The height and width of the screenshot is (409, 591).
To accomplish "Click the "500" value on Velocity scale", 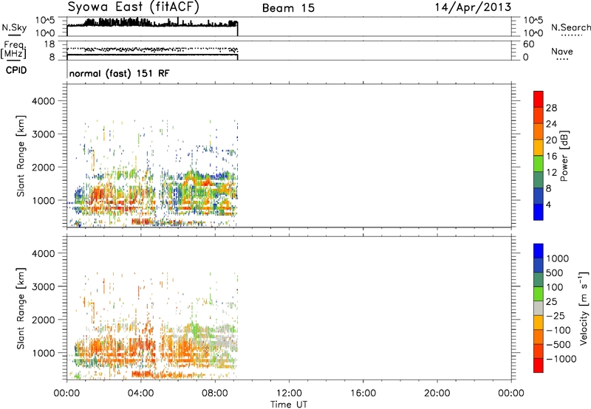I will pos(554,273).
